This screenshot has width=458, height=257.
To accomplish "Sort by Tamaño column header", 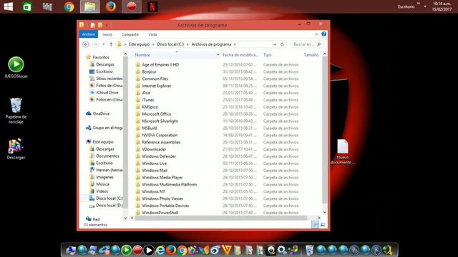I will pos(311,55).
